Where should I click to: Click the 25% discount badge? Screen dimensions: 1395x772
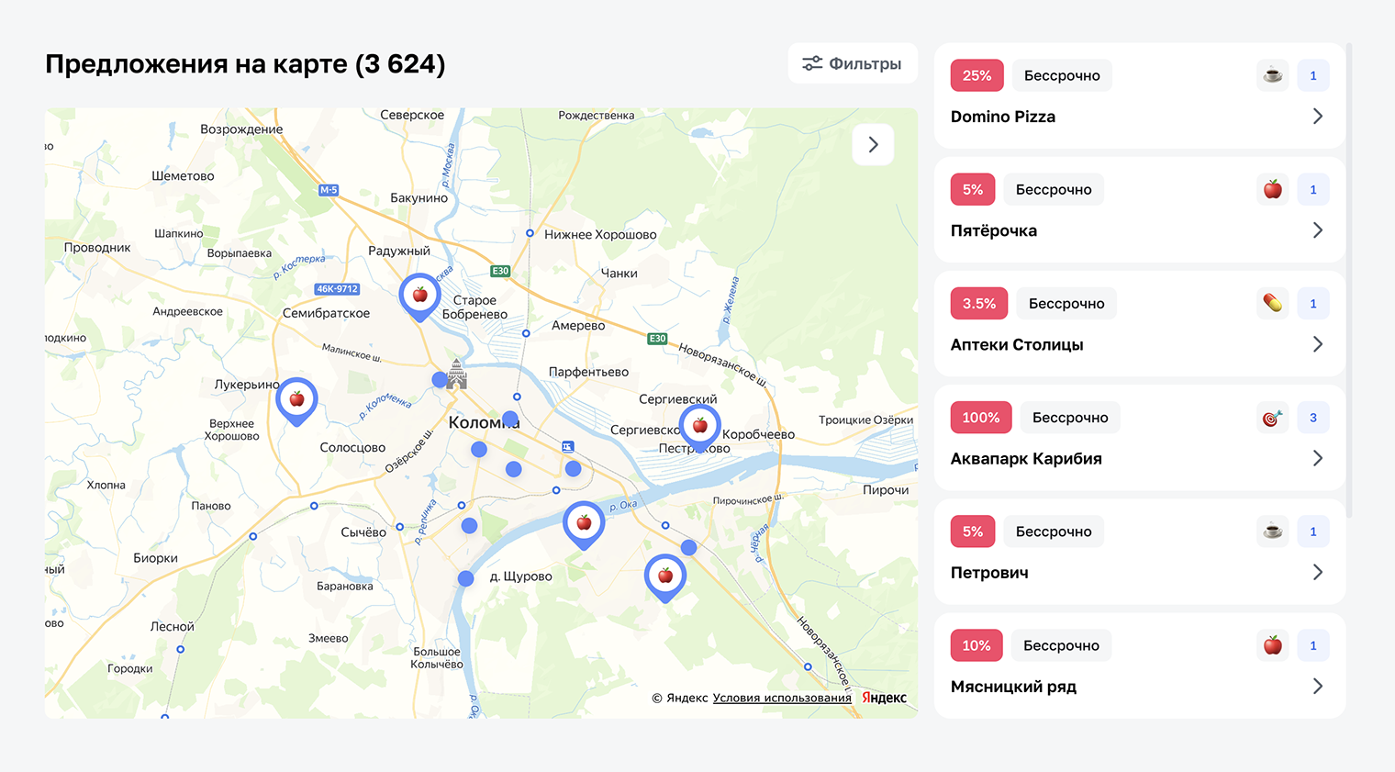coord(976,75)
